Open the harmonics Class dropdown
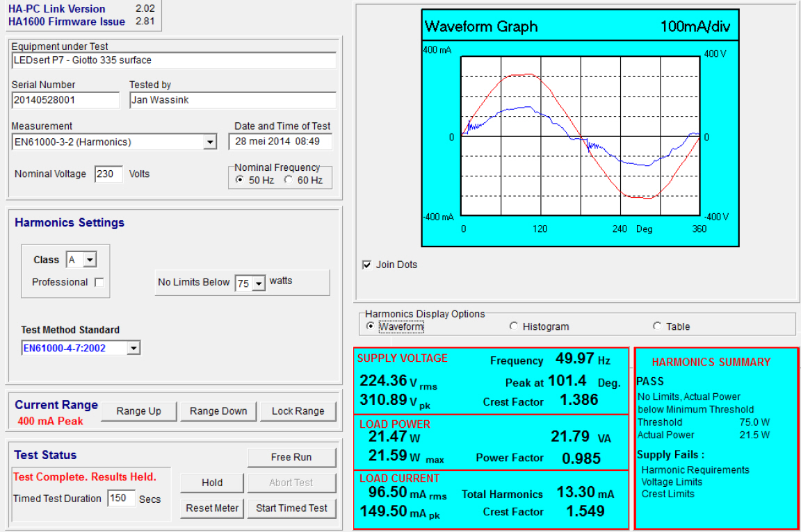This screenshot has height=532, width=801. pyautogui.click(x=90, y=260)
